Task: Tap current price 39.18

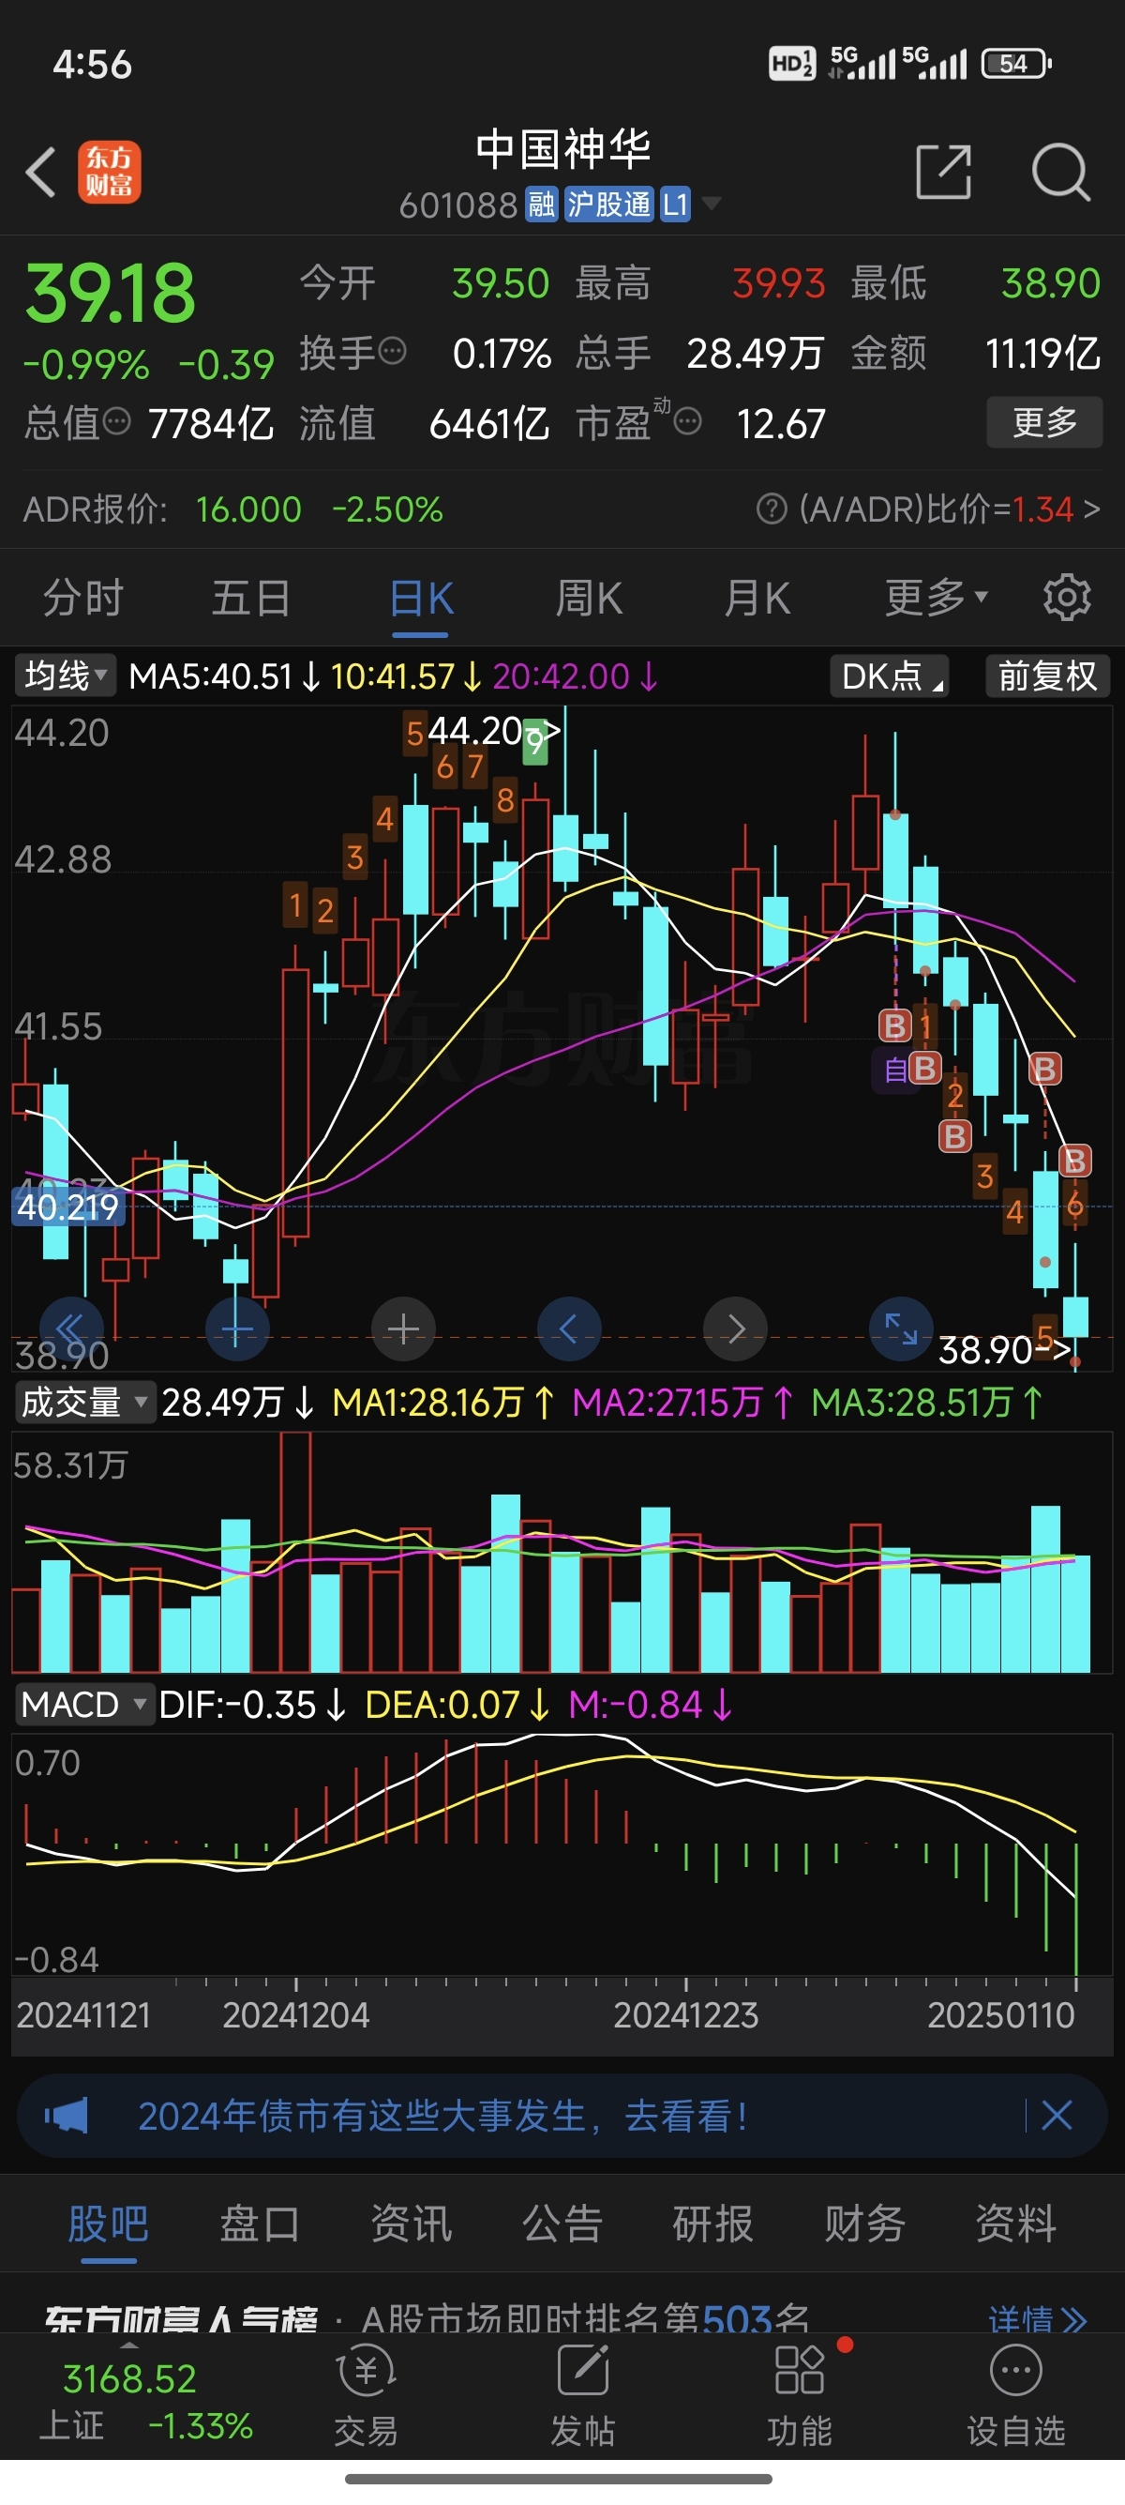Action: click(110, 293)
